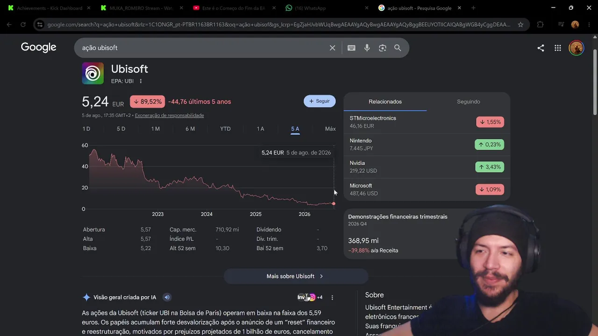Open the Chrome profile avatar in toolbar
The height and width of the screenshot is (336, 598).
(575, 25)
